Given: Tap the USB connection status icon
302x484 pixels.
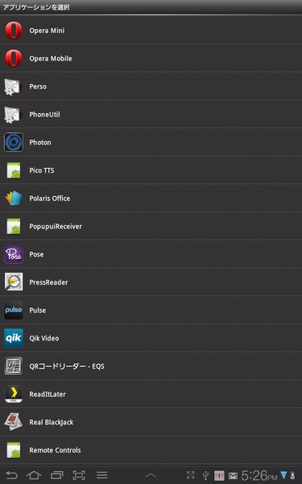Looking at the screenshot, I should (205, 475).
